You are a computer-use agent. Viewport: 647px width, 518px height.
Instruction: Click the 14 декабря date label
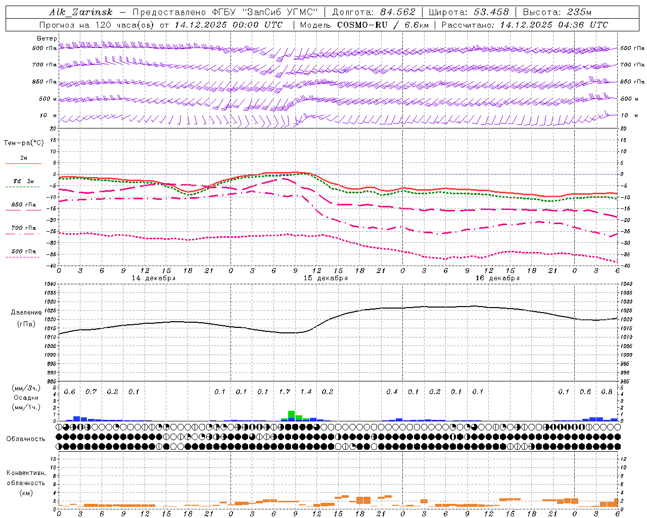pos(154,278)
